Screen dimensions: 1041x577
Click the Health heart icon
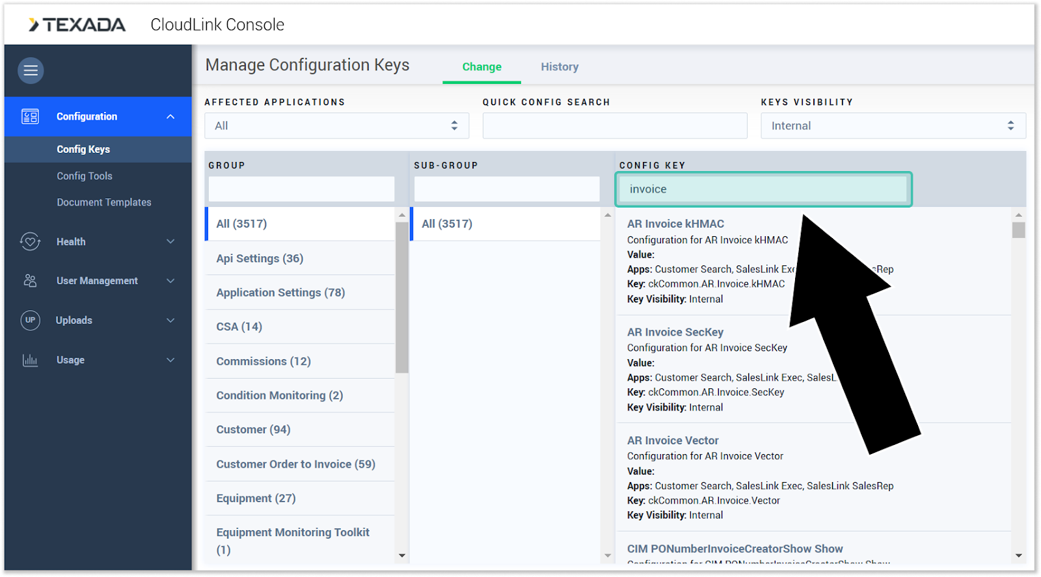[x=30, y=241]
